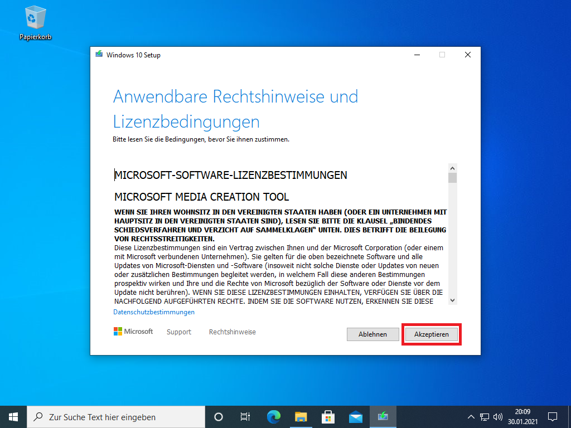Click the Microsoft logo in setup footer
571x428 pixels.
[x=133, y=331]
